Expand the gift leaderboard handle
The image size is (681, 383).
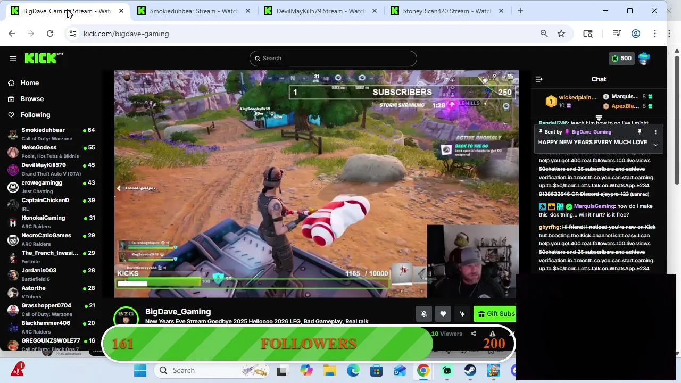pos(599,118)
